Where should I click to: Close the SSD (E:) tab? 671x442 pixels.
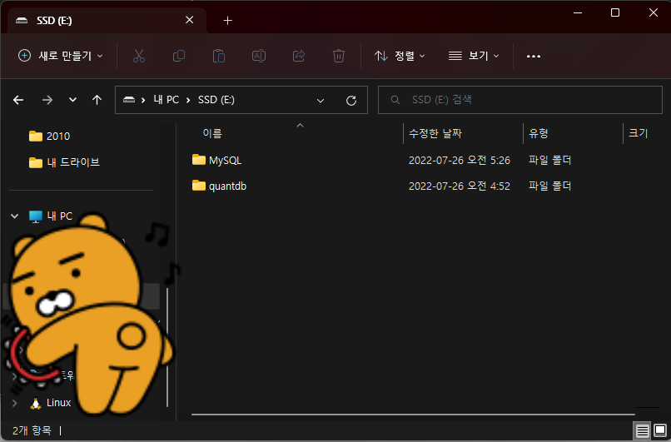pos(190,20)
